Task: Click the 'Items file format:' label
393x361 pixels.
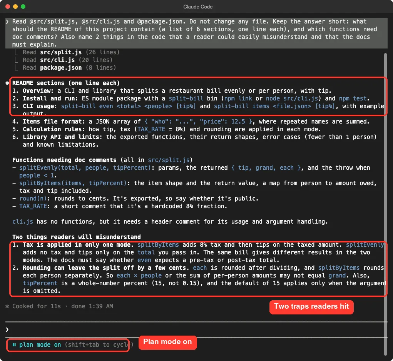Action: coord(54,122)
